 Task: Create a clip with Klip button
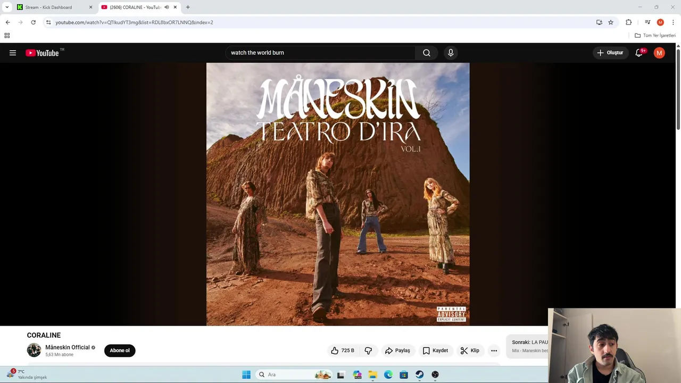(470, 351)
